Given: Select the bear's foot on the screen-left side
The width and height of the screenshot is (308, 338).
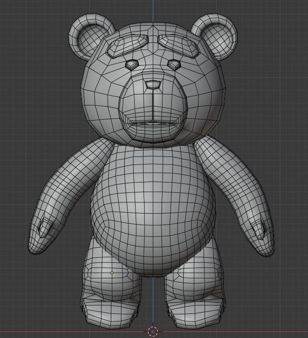Looking at the screenshot, I should pos(110,312).
